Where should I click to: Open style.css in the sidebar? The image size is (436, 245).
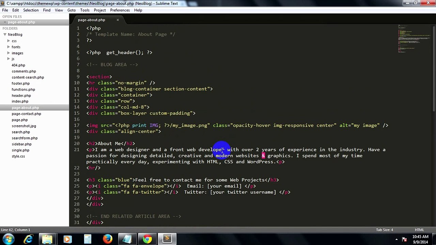[18, 156]
